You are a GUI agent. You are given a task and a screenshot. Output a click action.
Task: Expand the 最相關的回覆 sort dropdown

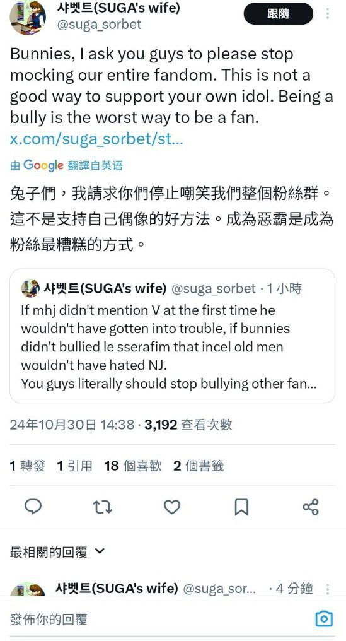click(x=57, y=552)
